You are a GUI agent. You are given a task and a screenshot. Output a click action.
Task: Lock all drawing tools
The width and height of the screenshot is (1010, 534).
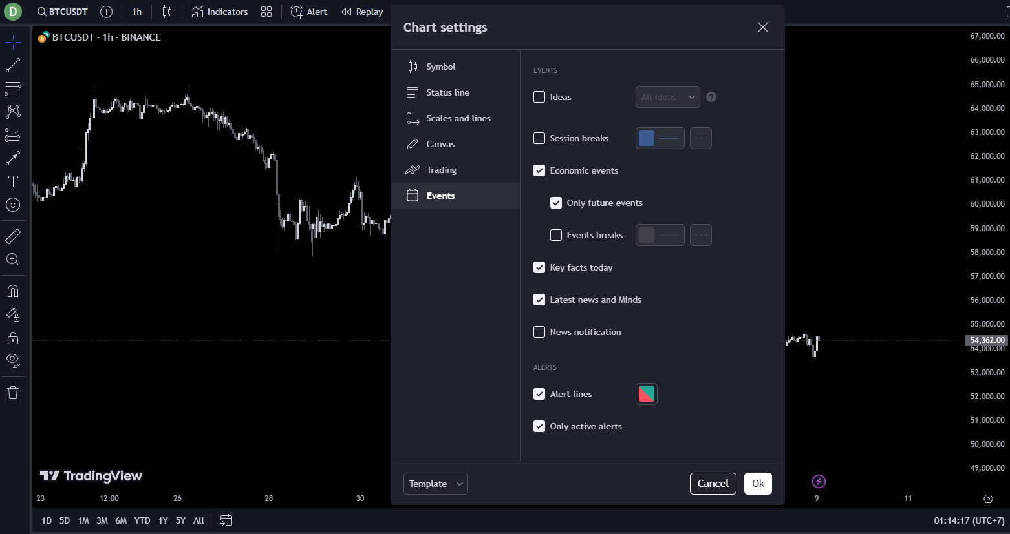point(13,338)
